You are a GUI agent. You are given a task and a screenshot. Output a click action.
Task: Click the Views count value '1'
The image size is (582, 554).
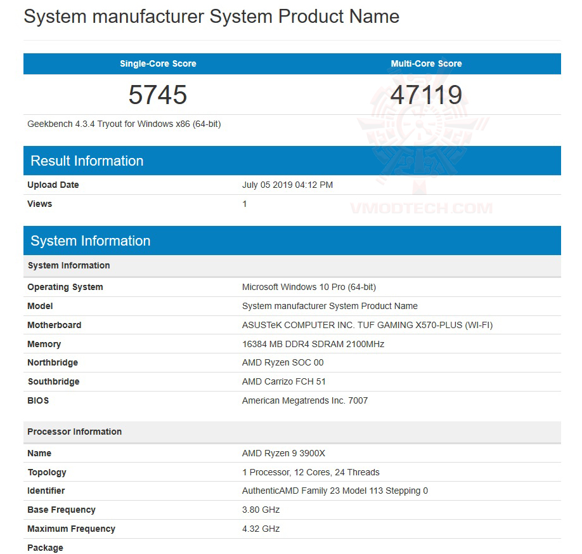244,204
